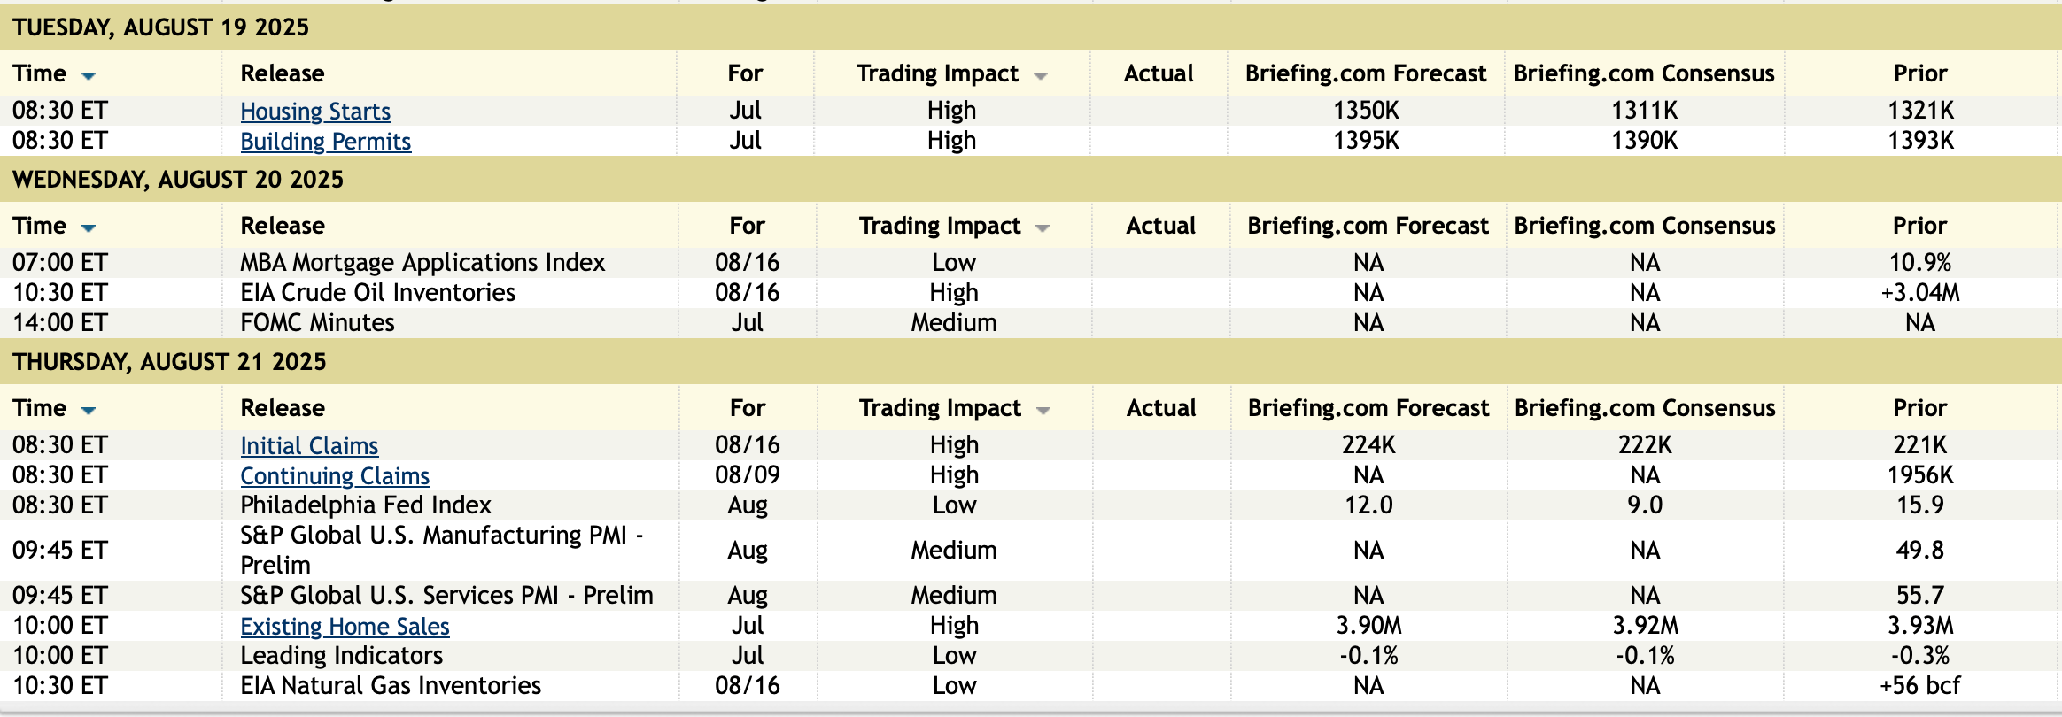Click Tuesday's Trading Impact sort arrow
The image size is (2062, 717).
[1041, 76]
